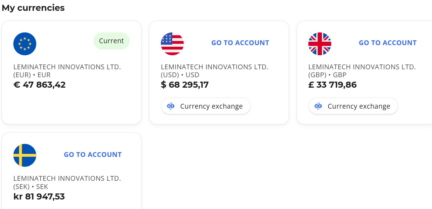
Task: Click the LEMINATECH INNOVATIONS LTD. (SEK) account name
Action: 67,182
